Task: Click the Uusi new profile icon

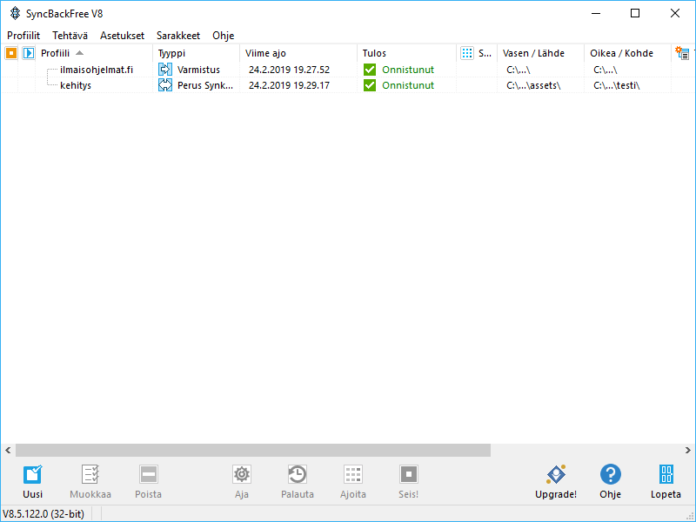Action: pyautogui.click(x=32, y=474)
